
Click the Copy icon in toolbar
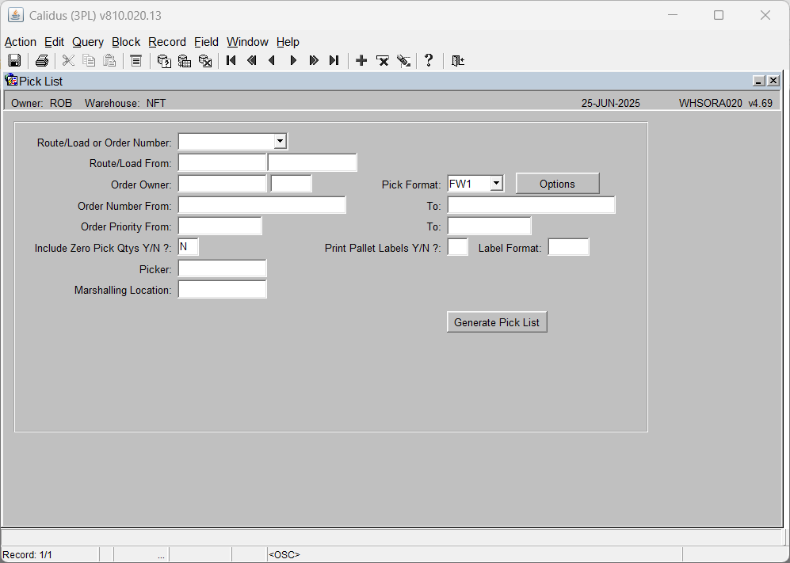[x=89, y=61]
